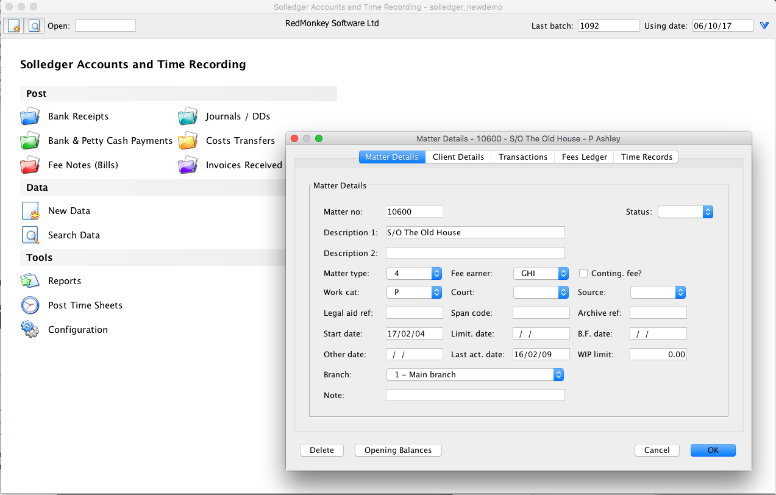The image size is (776, 495).
Task: Open the Configuration gears icon
Action: point(30,330)
